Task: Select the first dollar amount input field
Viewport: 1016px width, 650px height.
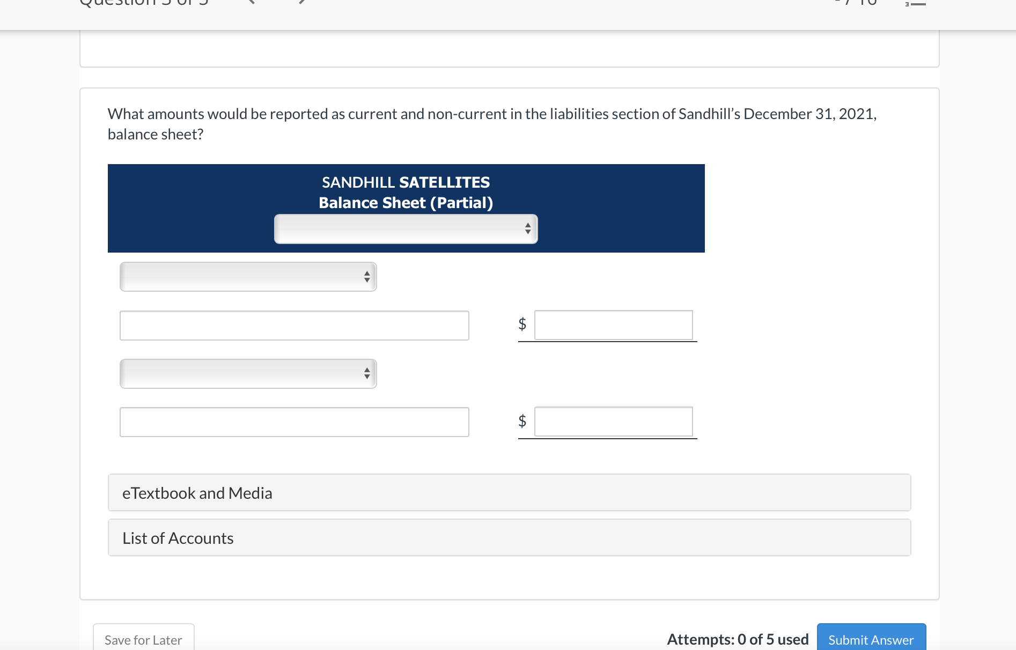Action: point(613,325)
